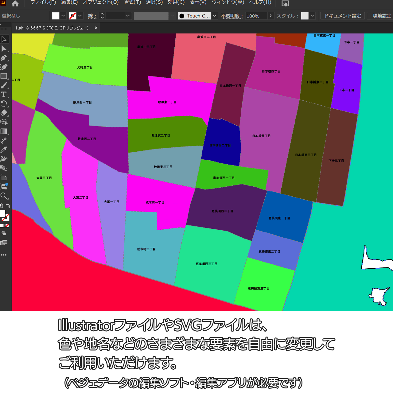Viewport: 393px width, 393px height.
Task: Activate the Zoom magnifier tool
Action: 4,196
